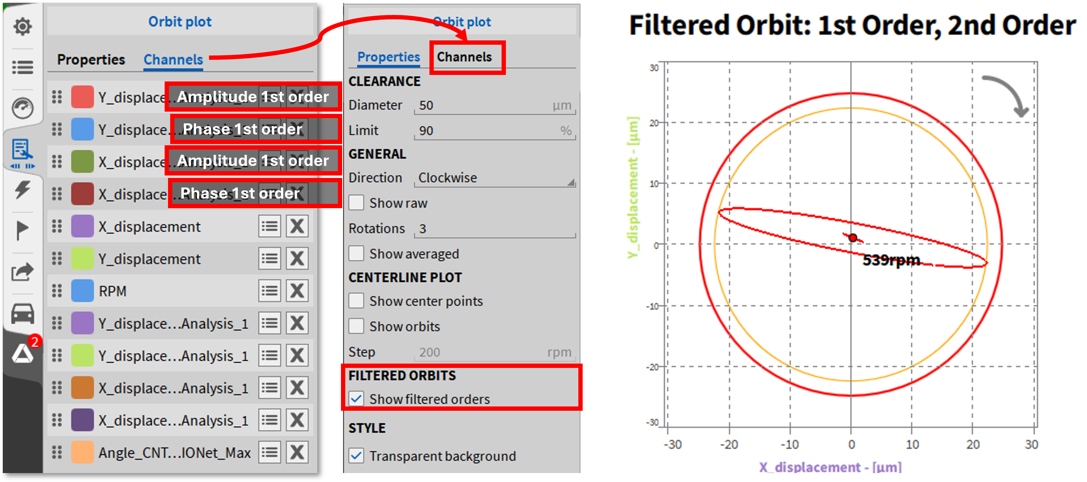The height and width of the screenshot is (482, 1087).
Task: Enable Show center points checkbox
Action: pos(356,301)
